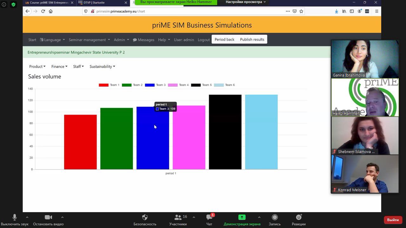Open the Reactions smiley icon
This screenshot has height=228, width=406.
pos(299,217)
